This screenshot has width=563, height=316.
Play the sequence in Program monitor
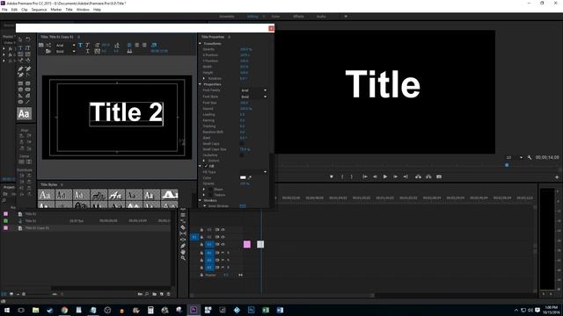click(x=385, y=176)
